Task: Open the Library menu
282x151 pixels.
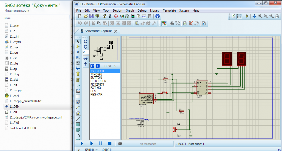Action: click(x=155, y=10)
